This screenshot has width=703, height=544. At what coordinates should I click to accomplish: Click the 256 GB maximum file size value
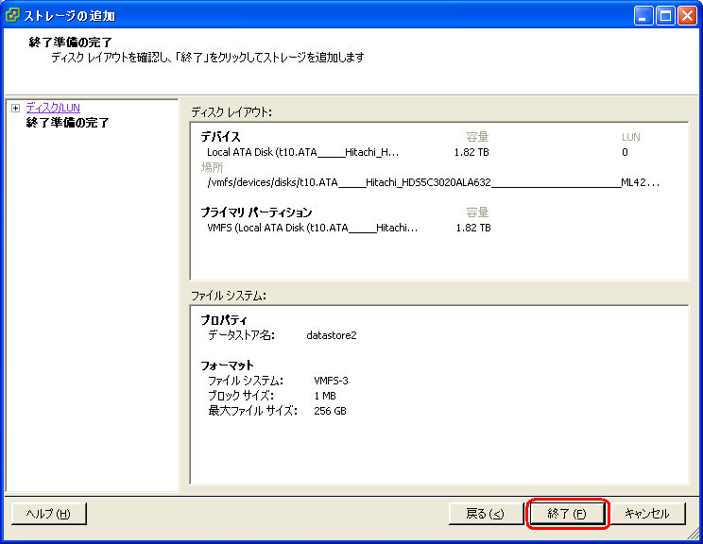[330, 411]
